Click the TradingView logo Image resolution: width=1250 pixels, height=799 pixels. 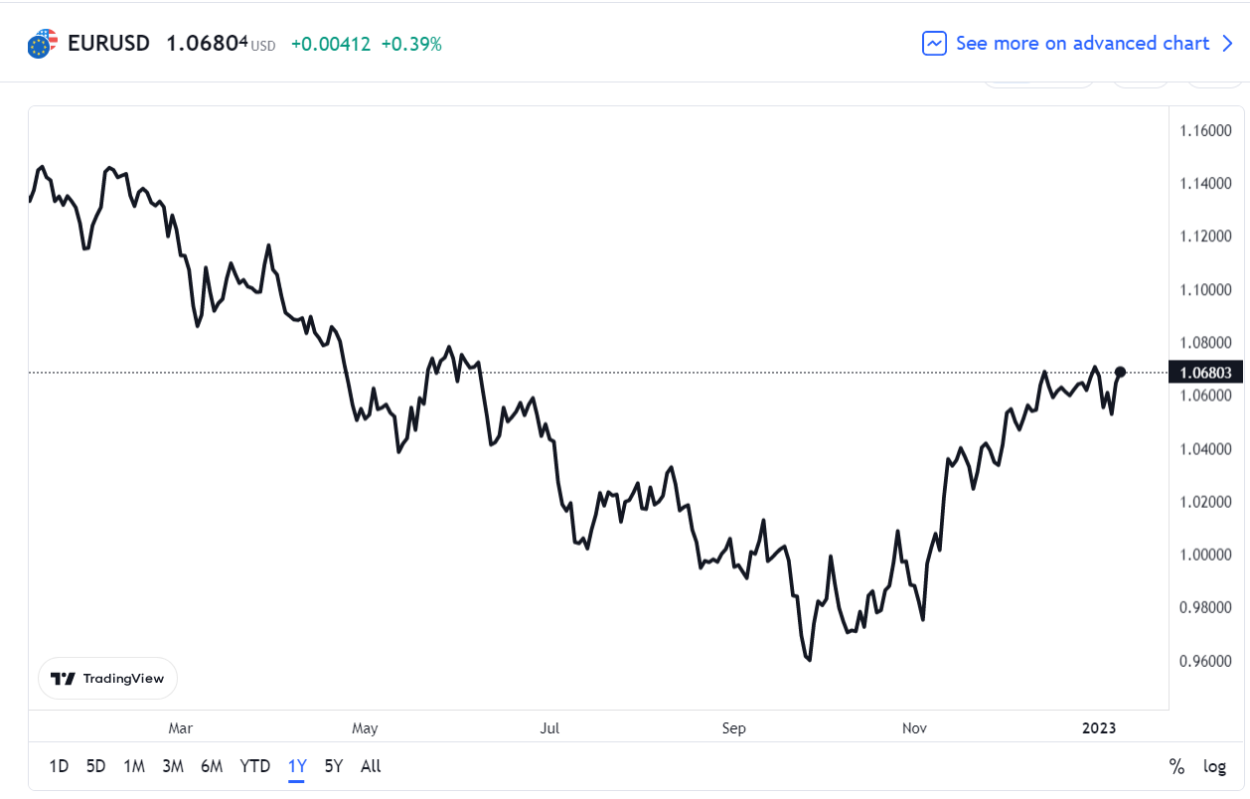point(107,679)
